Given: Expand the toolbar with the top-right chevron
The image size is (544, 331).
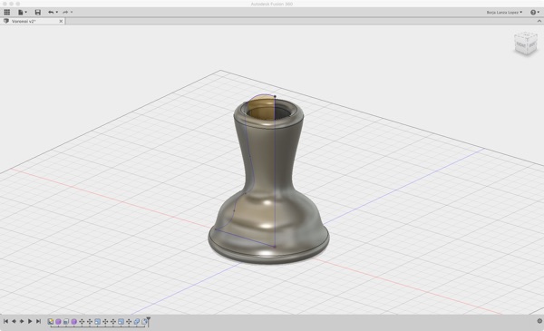Looking at the screenshot, I should pos(539,21).
